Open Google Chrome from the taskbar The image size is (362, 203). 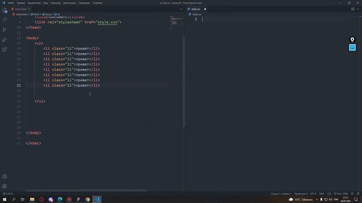tap(88, 199)
